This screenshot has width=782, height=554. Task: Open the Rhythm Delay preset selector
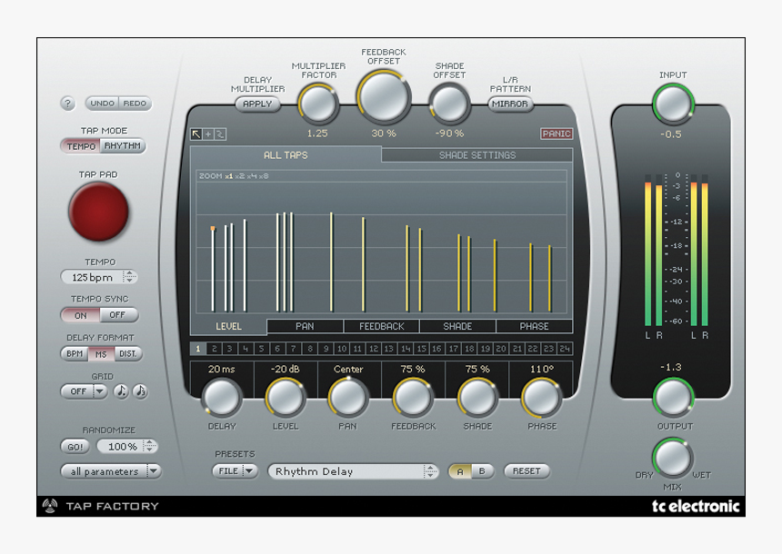(353, 471)
